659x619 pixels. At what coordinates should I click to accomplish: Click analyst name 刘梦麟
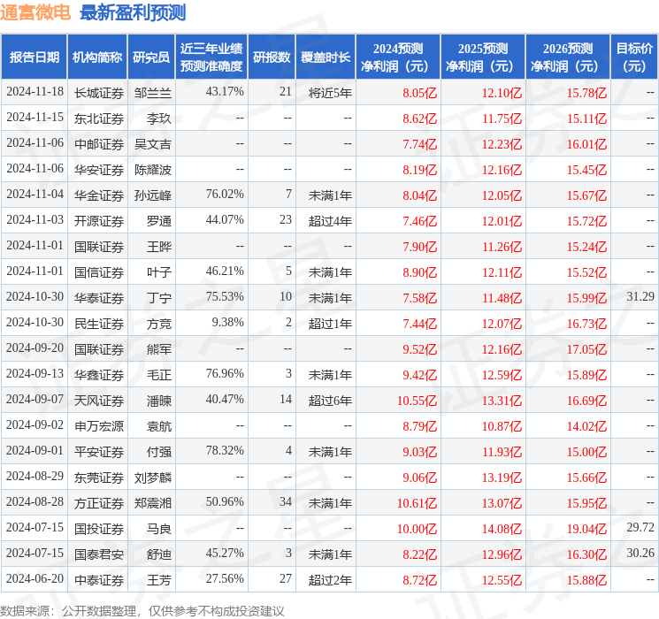(x=153, y=478)
